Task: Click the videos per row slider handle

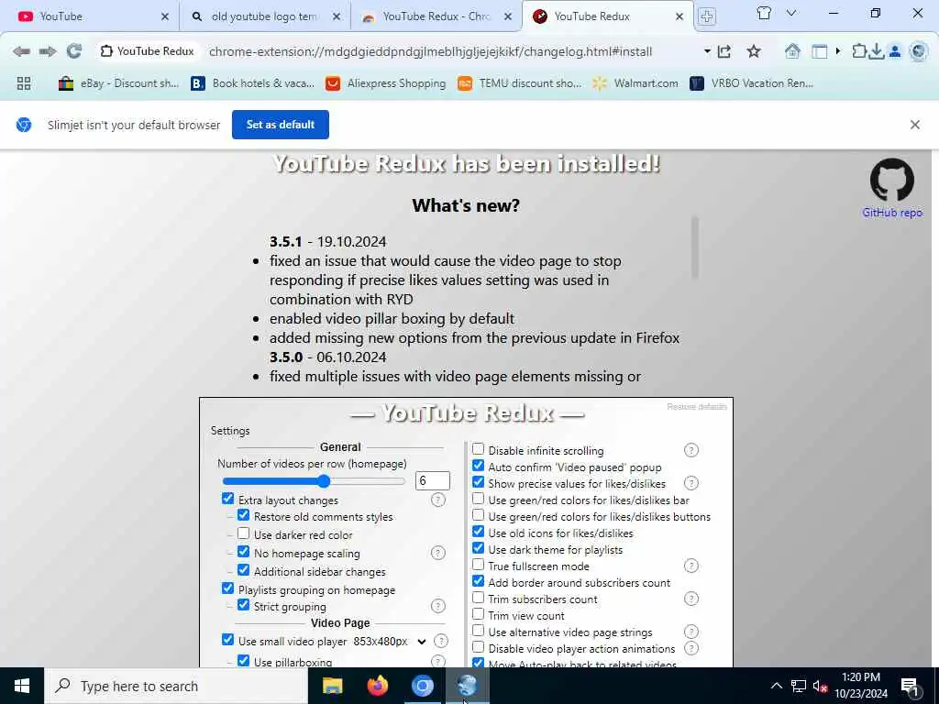Action: coord(324,481)
